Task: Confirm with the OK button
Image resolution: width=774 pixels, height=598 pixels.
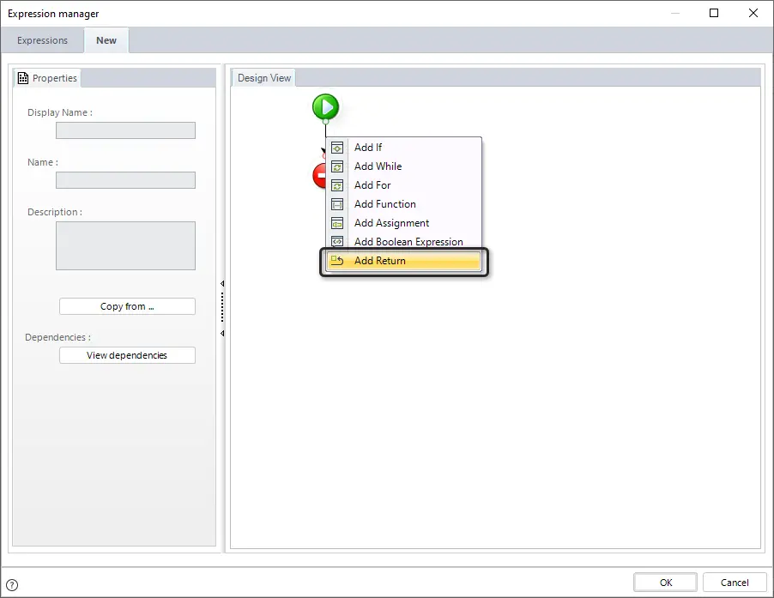Action: click(x=665, y=583)
